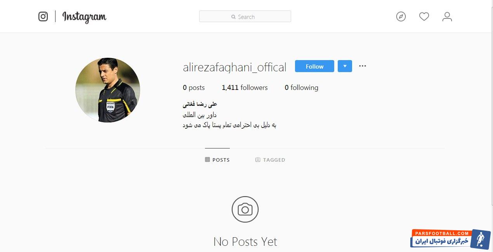Image resolution: width=493 pixels, height=252 pixels.
Task: View the 0 following list
Action: click(x=301, y=88)
